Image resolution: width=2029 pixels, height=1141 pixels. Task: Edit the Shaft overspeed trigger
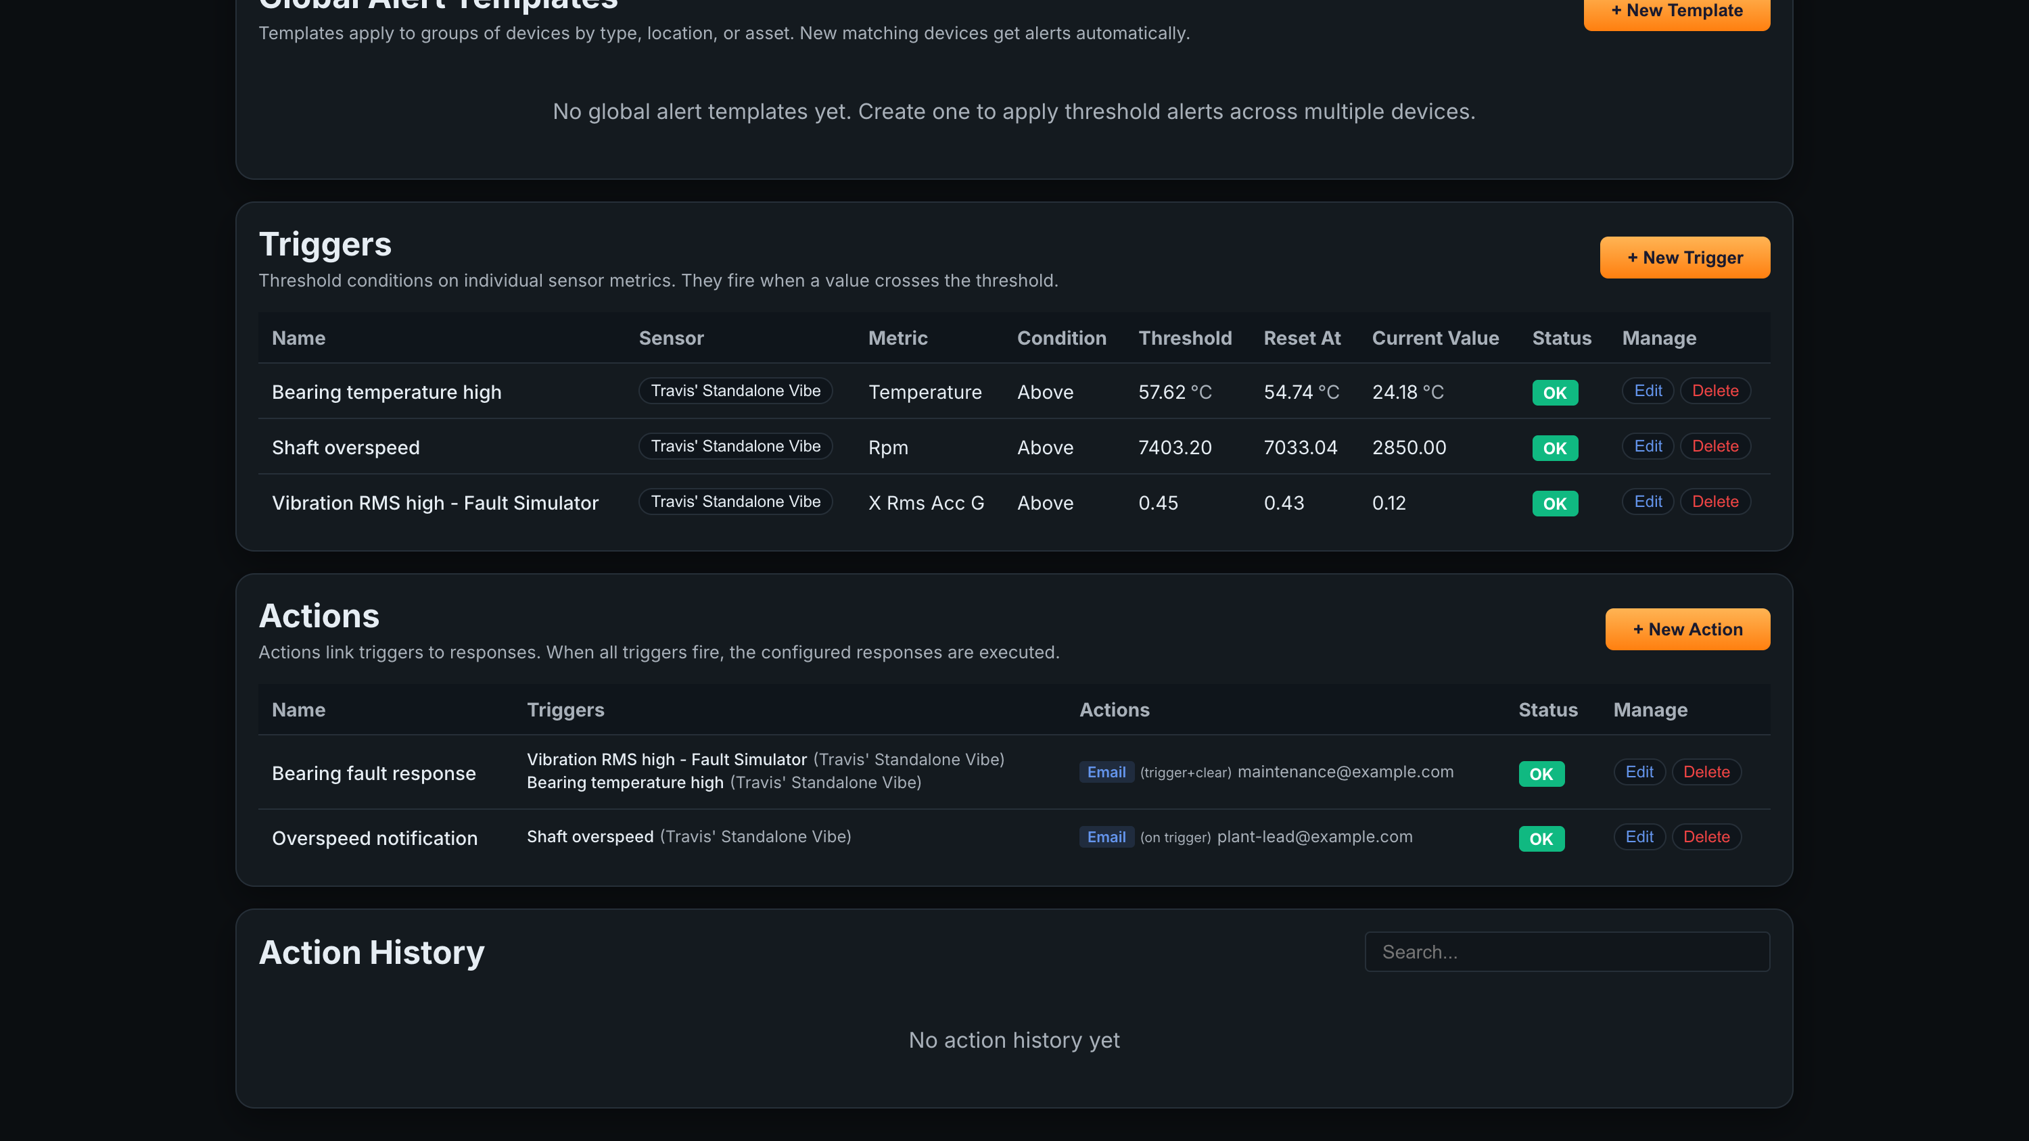[1648, 445]
